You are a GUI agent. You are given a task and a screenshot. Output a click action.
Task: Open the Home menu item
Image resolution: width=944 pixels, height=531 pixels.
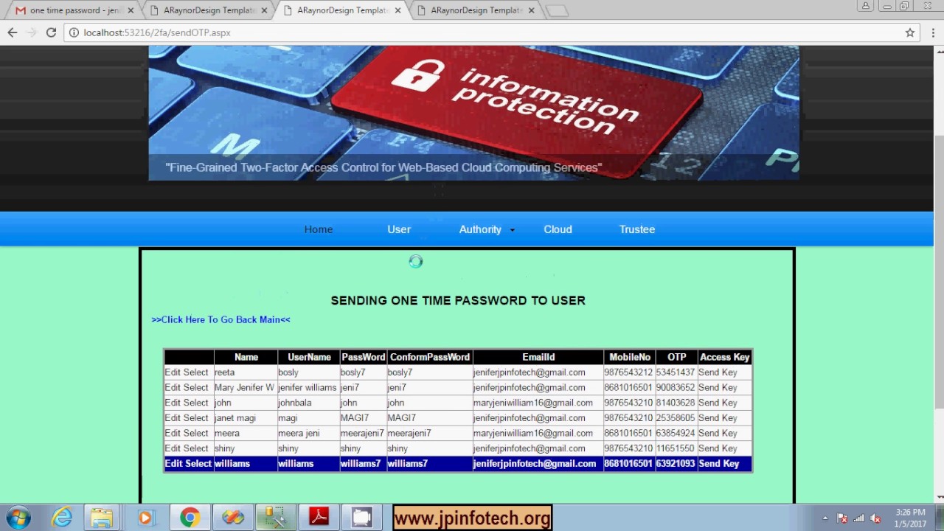(x=319, y=229)
